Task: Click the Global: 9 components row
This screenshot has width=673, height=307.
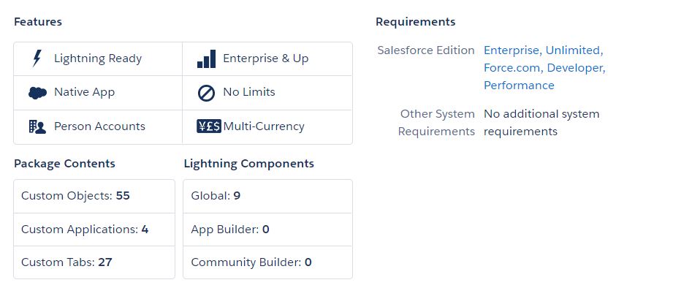Action: coord(268,196)
